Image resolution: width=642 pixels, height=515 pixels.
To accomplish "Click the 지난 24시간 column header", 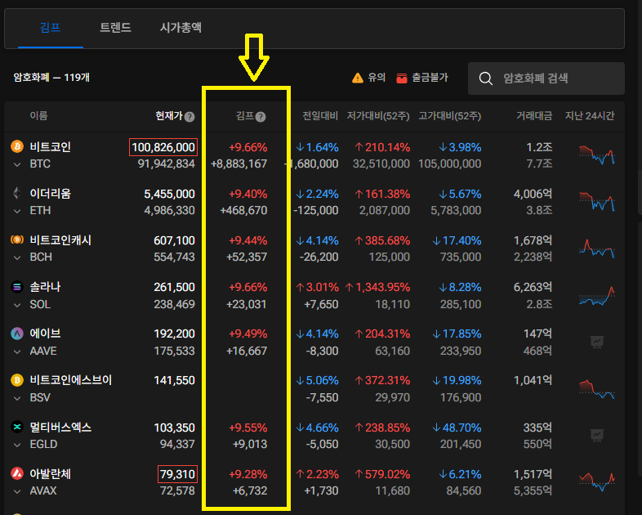I will (x=590, y=116).
